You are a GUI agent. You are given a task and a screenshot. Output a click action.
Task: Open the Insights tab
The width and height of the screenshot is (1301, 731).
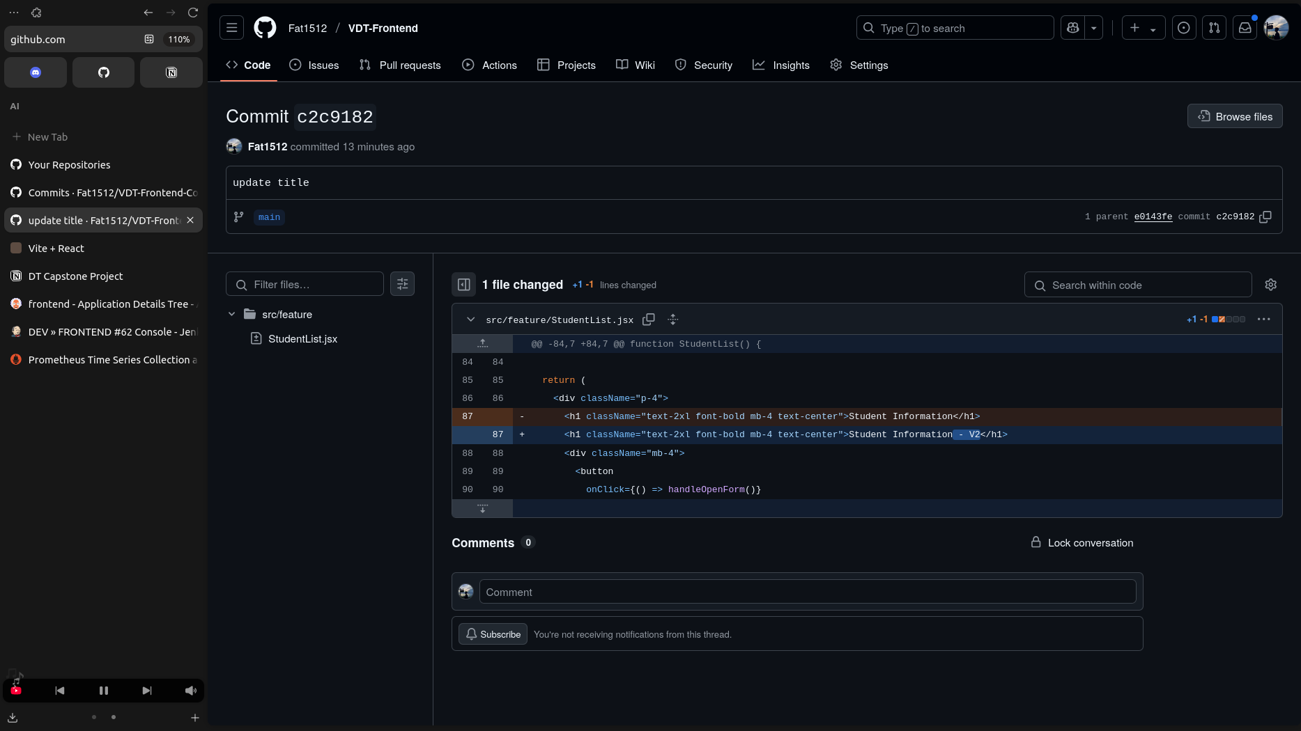[x=781, y=65]
